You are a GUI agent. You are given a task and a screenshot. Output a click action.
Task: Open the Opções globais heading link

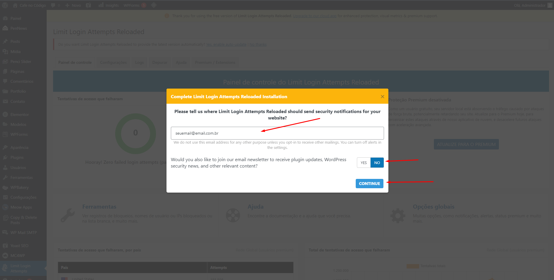434,207
